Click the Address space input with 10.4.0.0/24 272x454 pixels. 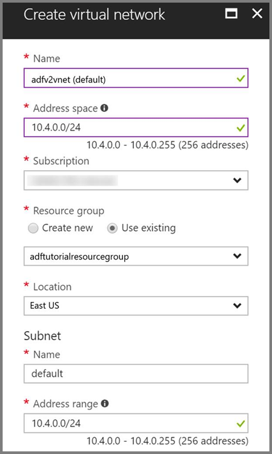(136, 127)
